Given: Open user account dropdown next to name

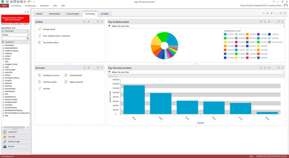Looking at the screenshot, I should tap(283, 6).
